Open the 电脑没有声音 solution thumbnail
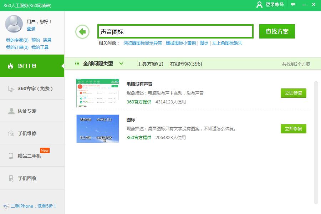This screenshot has height=214, width=321. [x=98, y=93]
